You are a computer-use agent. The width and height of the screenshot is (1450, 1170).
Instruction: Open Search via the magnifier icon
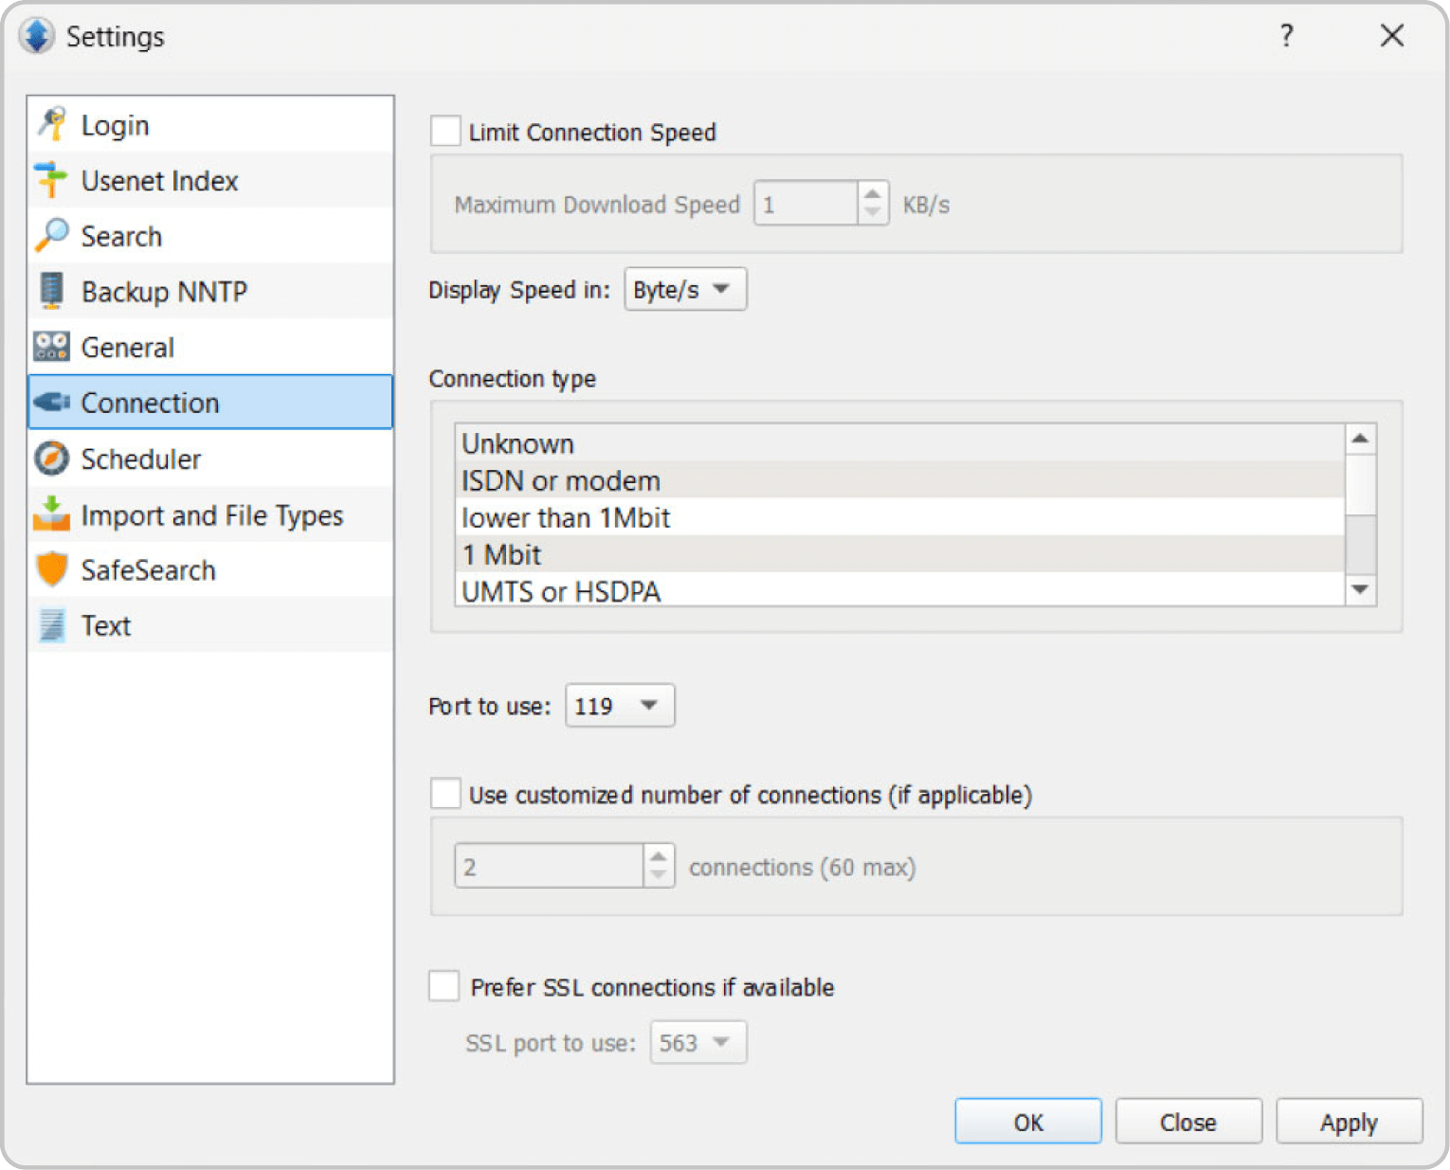point(51,236)
